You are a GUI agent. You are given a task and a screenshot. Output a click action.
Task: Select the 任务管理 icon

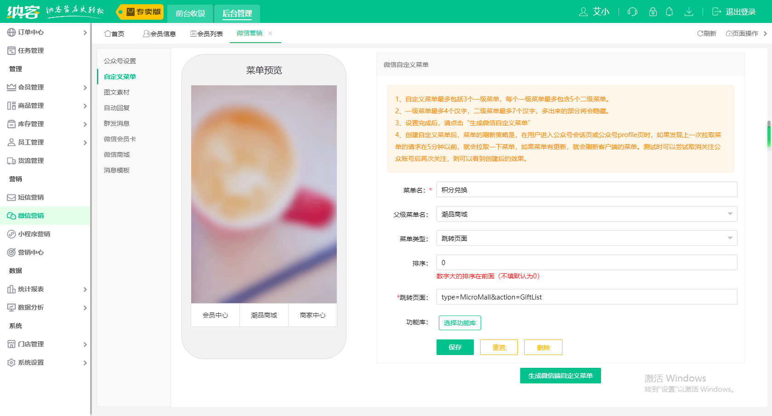coord(29,50)
